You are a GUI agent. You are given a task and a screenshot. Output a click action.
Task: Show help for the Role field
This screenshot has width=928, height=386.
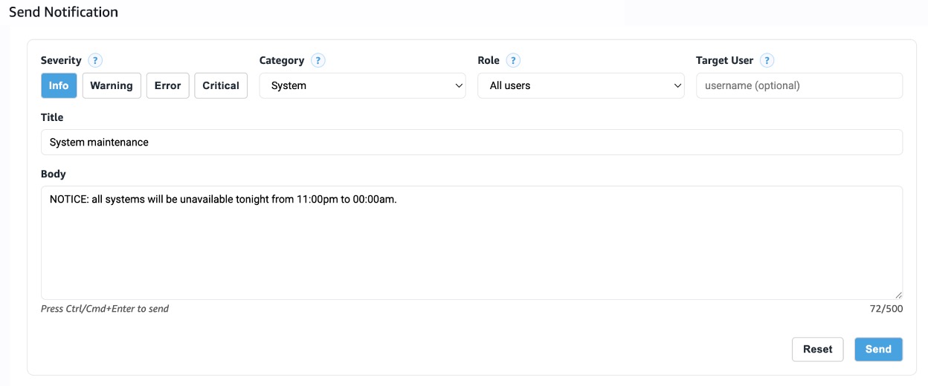[512, 61]
